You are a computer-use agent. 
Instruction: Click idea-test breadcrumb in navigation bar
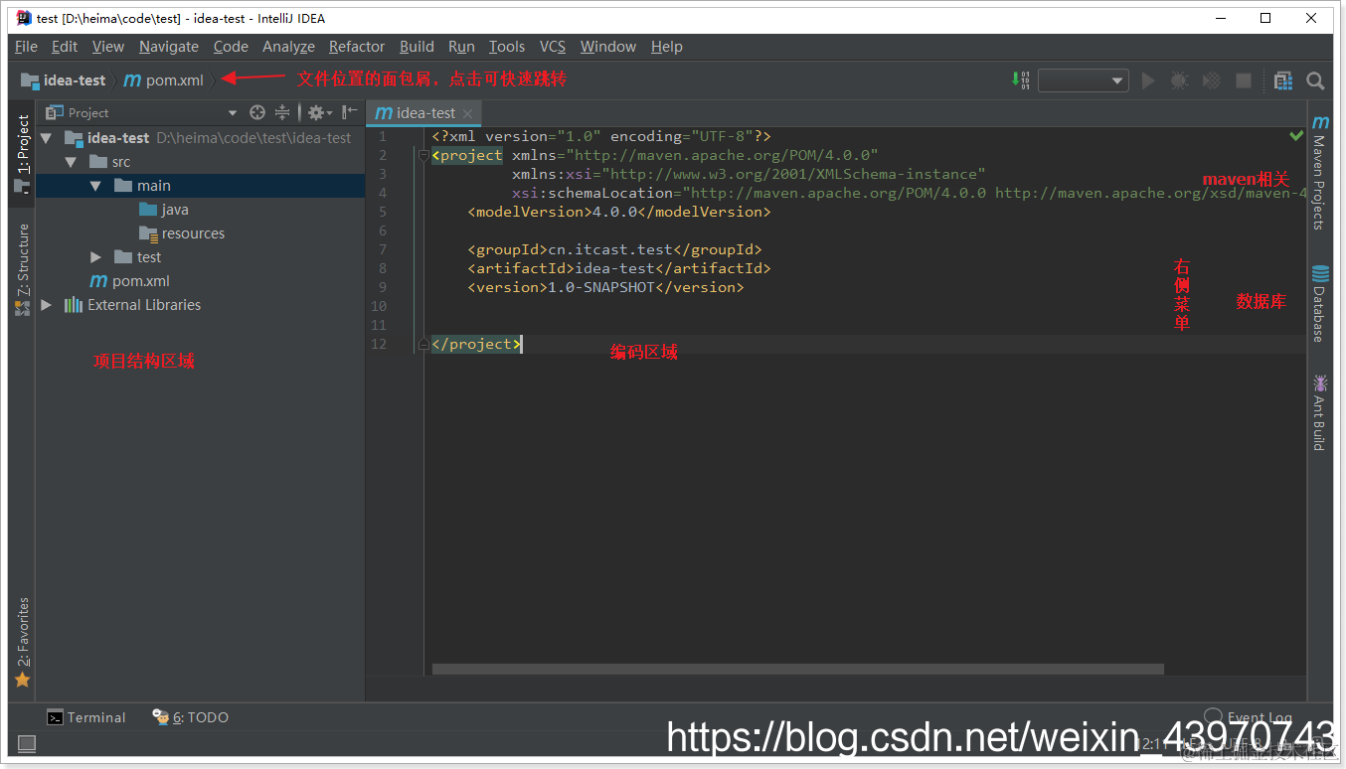(x=63, y=80)
